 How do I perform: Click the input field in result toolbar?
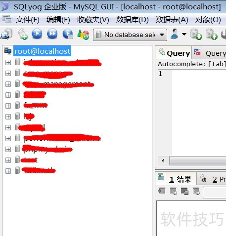click(x=215, y=192)
